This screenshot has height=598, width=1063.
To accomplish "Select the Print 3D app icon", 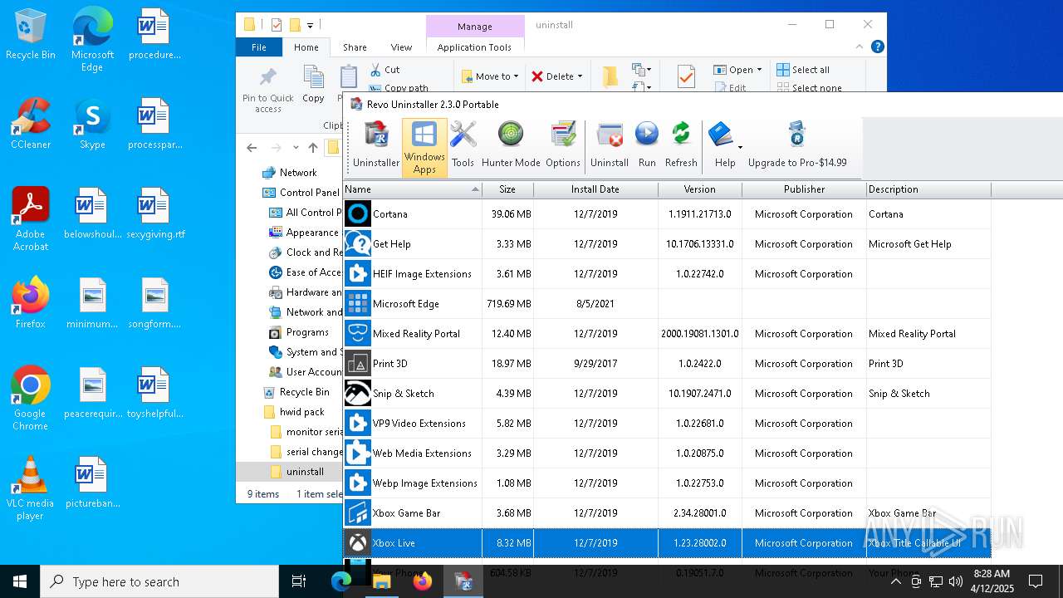I will tap(358, 364).
